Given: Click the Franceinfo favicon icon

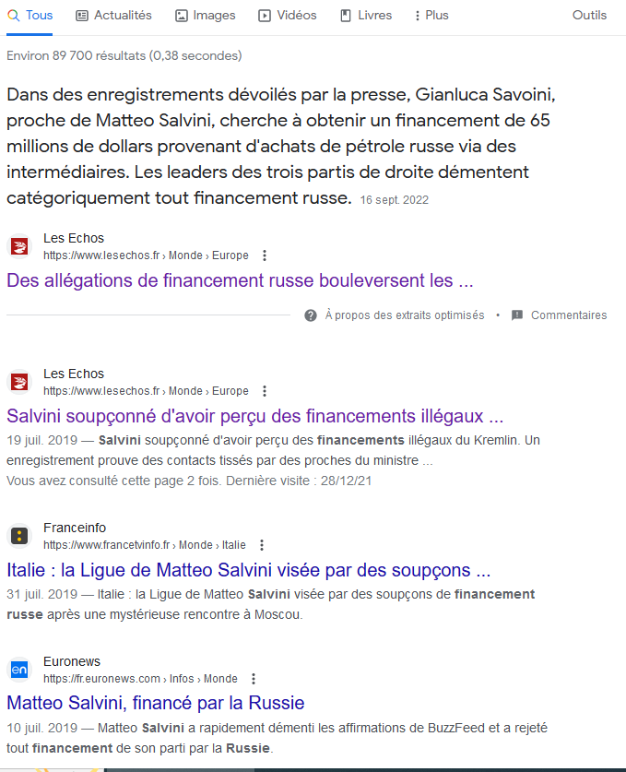Looking at the screenshot, I should (19, 536).
